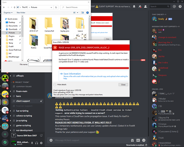Deafen audio with headphones icon

point(37,143)
